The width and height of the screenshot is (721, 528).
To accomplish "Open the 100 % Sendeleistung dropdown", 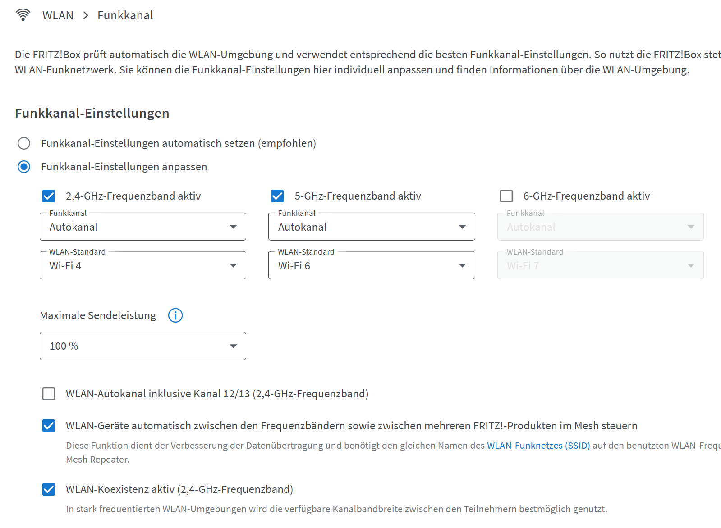I will (x=142, y=346).
